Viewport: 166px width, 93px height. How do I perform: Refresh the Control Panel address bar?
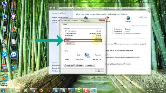tap(119, 8)
